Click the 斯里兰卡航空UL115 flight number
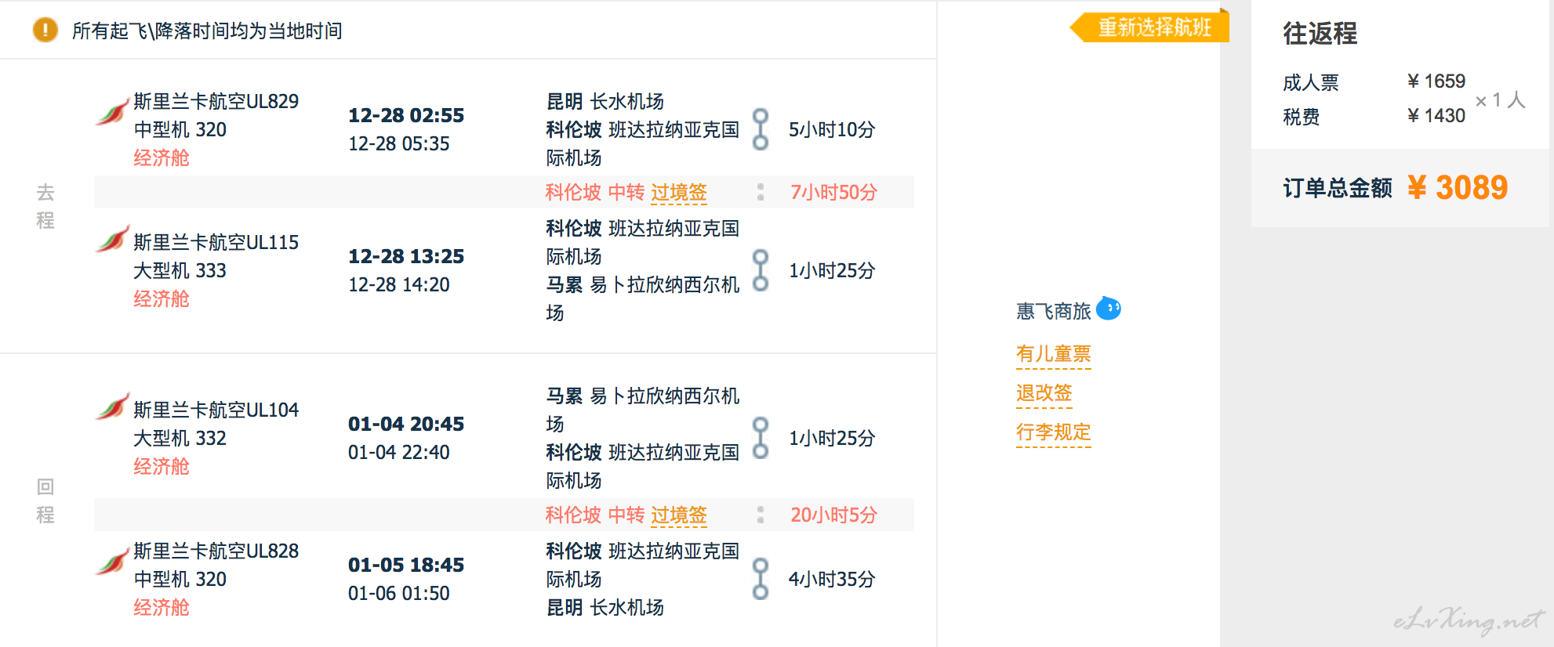The image size is (1554, 647). 216,242
